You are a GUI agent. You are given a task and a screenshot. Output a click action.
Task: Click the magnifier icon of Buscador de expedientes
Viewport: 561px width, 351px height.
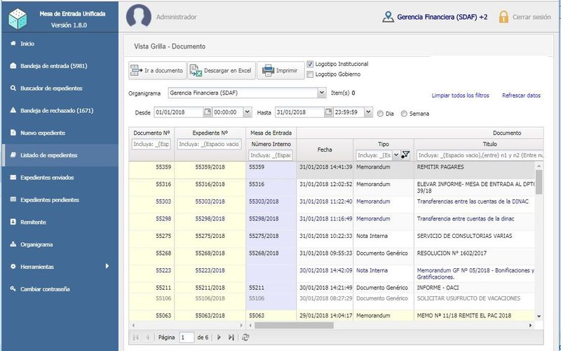13,88
